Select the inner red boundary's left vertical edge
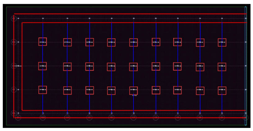The height and width of the screenshot is (131, 253). pos(22,66)
